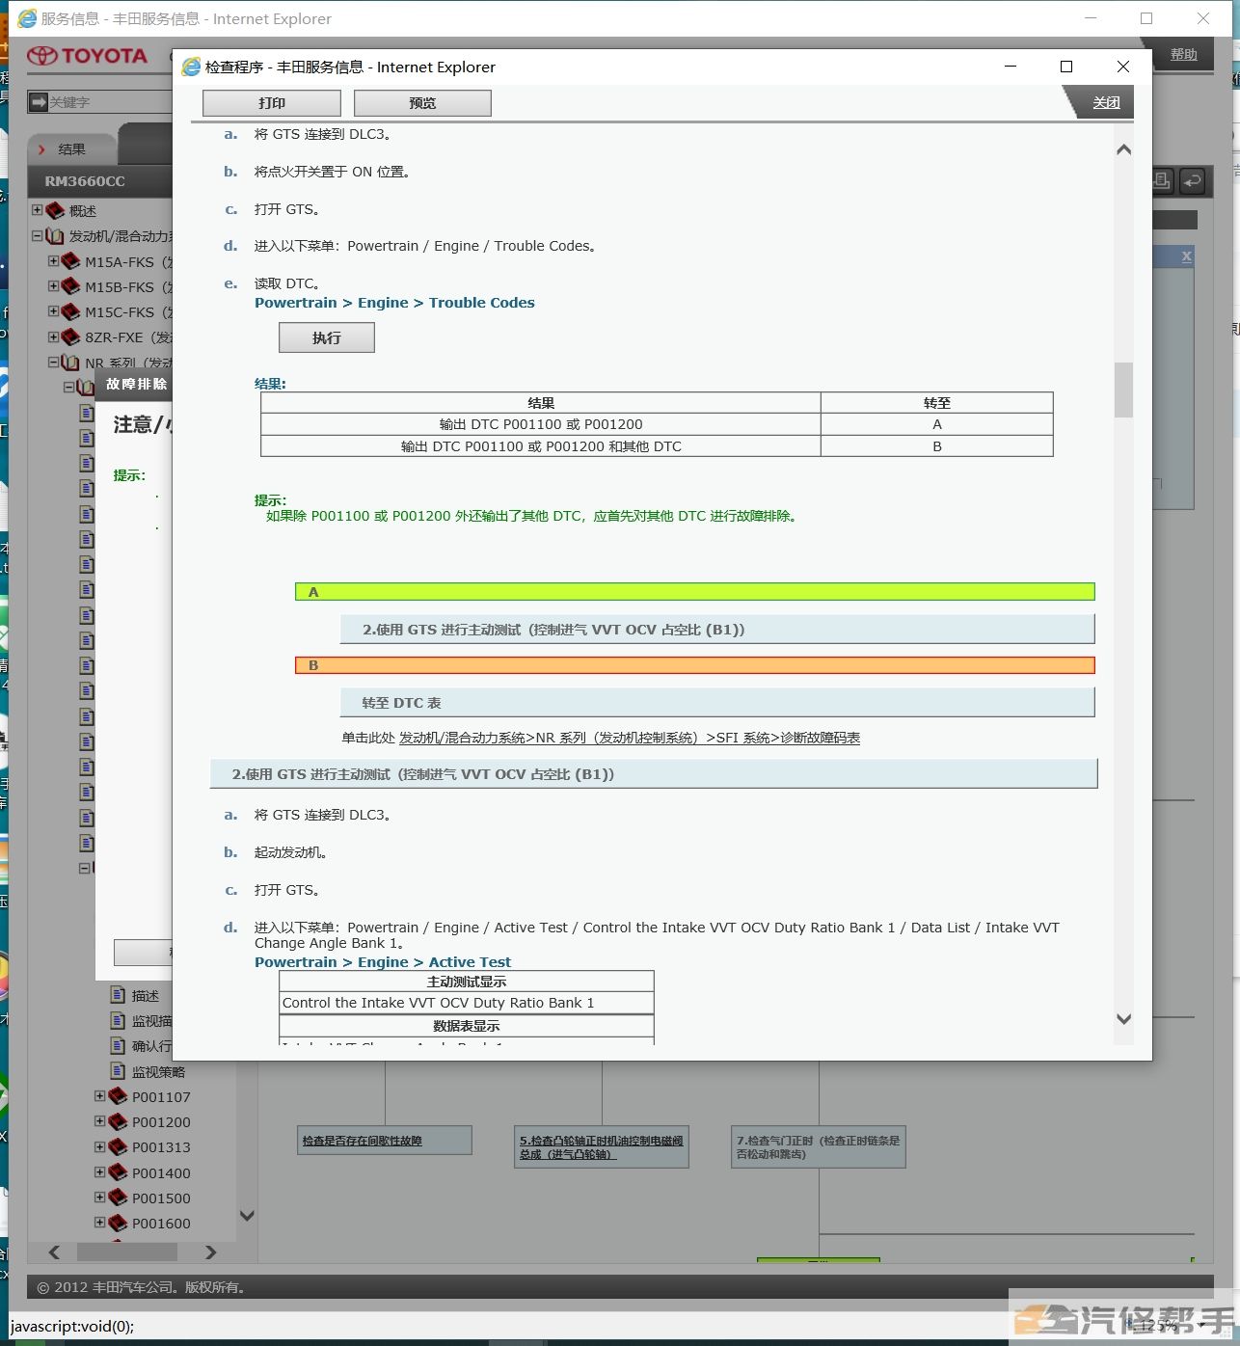1240x1346 pixels.
Task: Click flowchart box 7.检查气门正时
Action: 819,1146
